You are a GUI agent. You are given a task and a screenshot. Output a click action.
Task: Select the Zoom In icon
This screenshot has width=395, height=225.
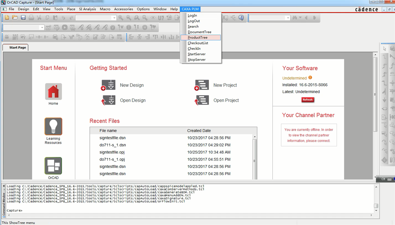[x=121, y=18]
